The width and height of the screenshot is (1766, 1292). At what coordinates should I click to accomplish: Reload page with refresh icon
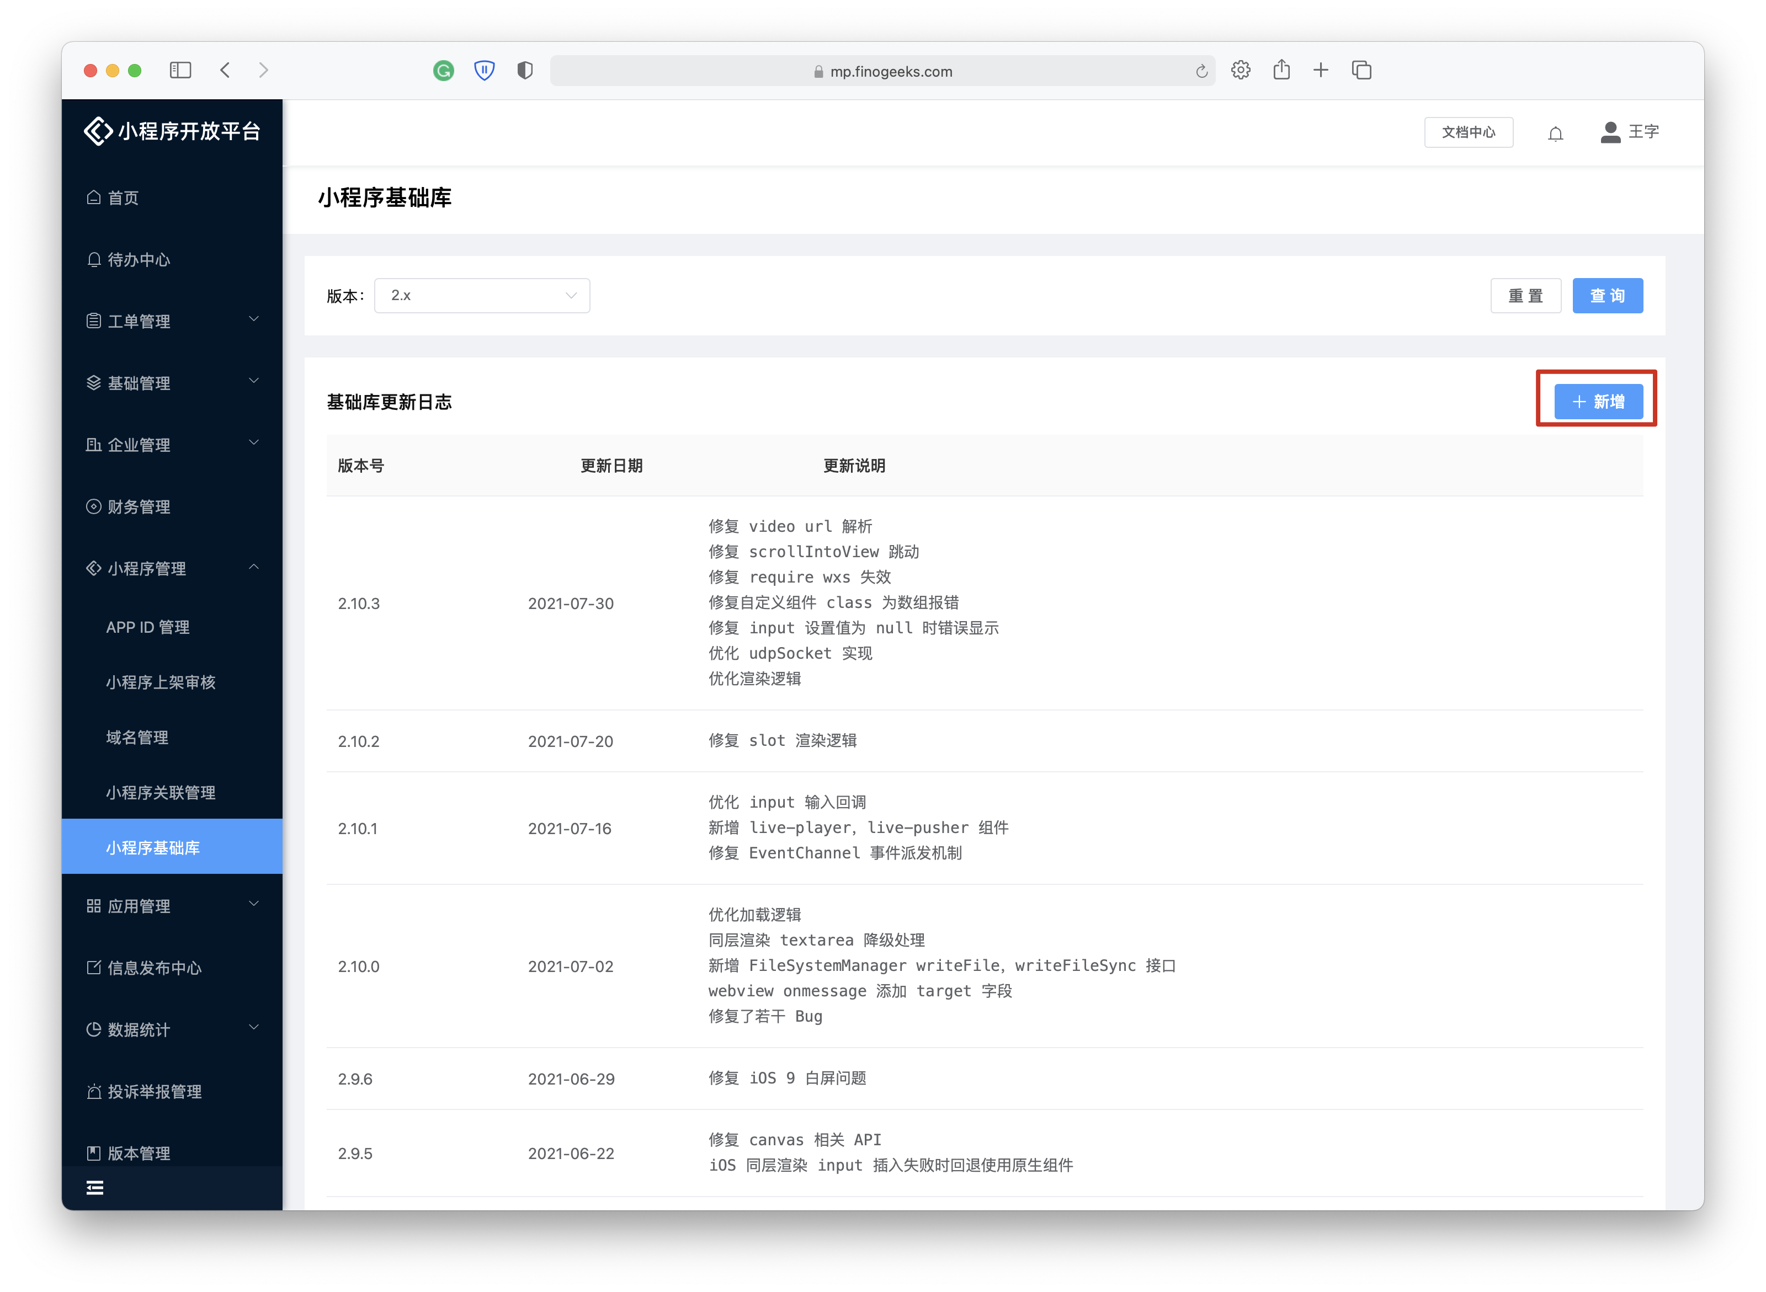(x=1201, y=72)
